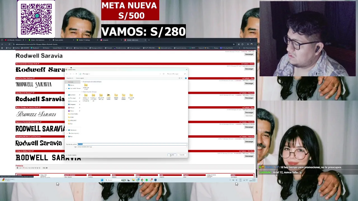The image size is (358, 201).
Task: Click Descargar for Spongeboy Me Bob font
Action: pos(249,142)
